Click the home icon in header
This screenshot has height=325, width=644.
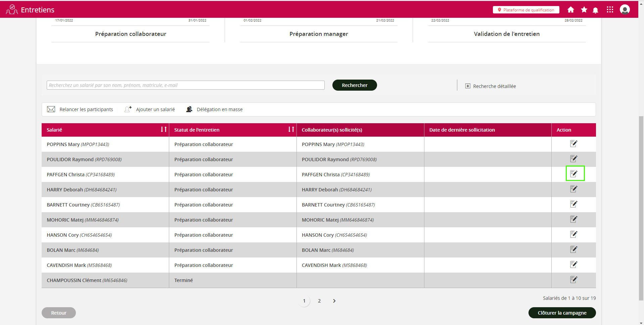click(570, 10)
